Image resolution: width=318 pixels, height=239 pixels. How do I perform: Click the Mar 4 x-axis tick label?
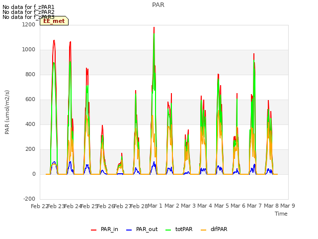205,206
